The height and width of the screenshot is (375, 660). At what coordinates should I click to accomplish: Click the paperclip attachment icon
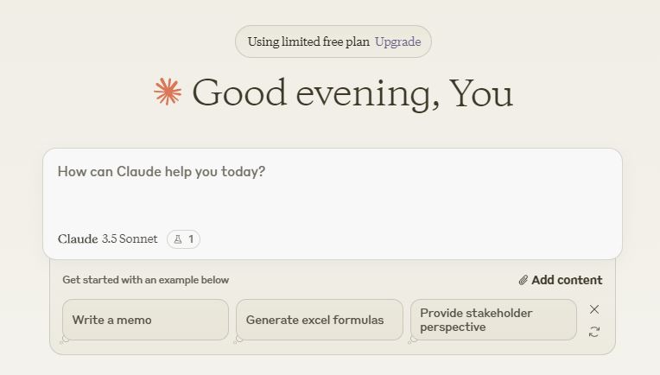[524, 280]
